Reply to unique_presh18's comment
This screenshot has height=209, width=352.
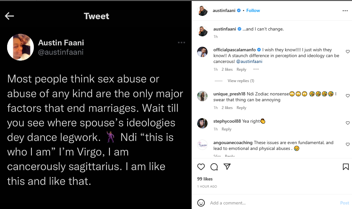click(241, 108)
